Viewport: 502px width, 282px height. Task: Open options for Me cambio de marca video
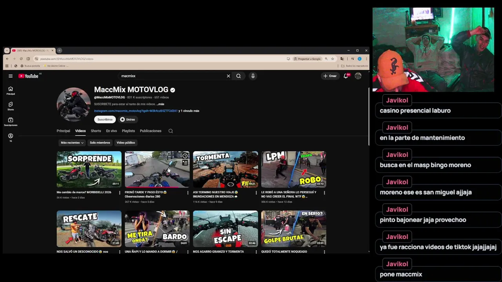[120, 193]
